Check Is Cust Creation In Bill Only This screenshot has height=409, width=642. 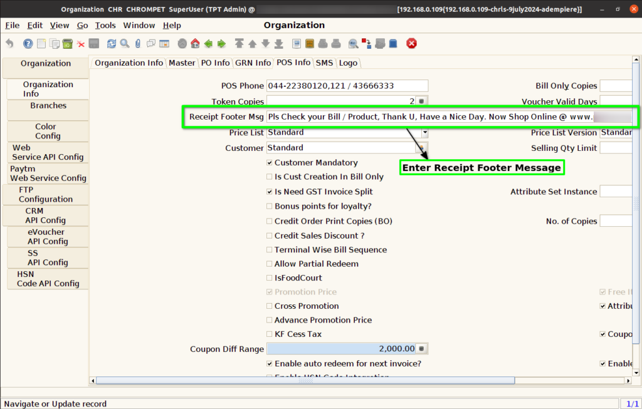pos(270,177)
